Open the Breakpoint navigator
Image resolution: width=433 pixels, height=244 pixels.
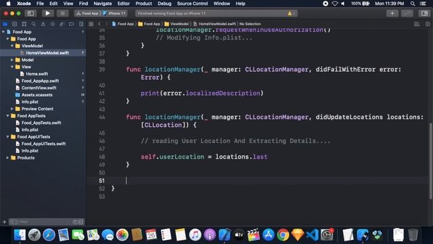(71, 24)
